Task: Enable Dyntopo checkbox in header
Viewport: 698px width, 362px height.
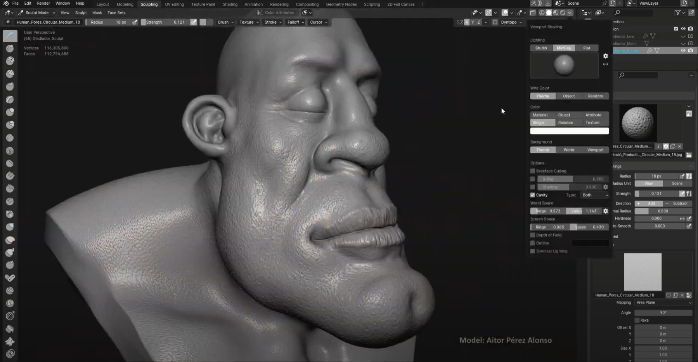Action: pyautogui.click(x=495, y=22)
